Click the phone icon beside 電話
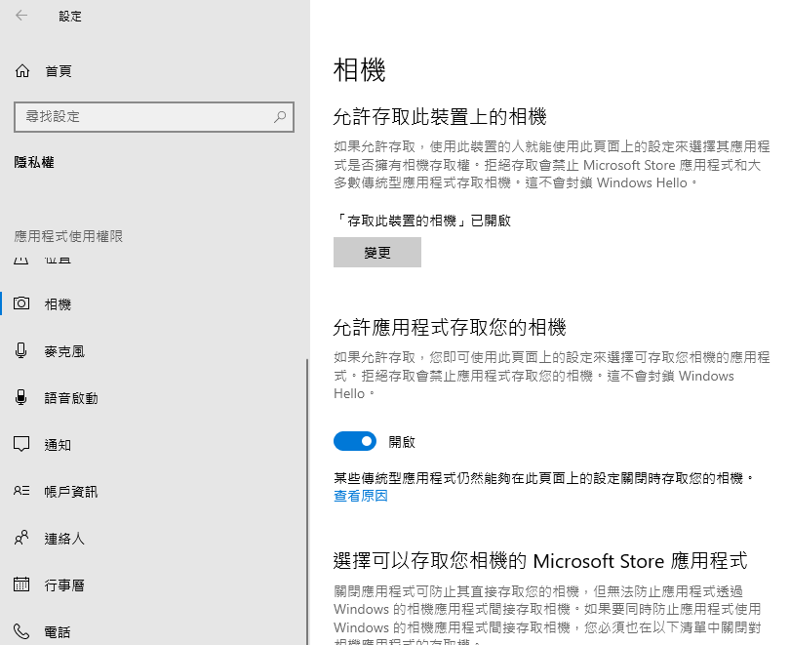 (x=21, y=631)
